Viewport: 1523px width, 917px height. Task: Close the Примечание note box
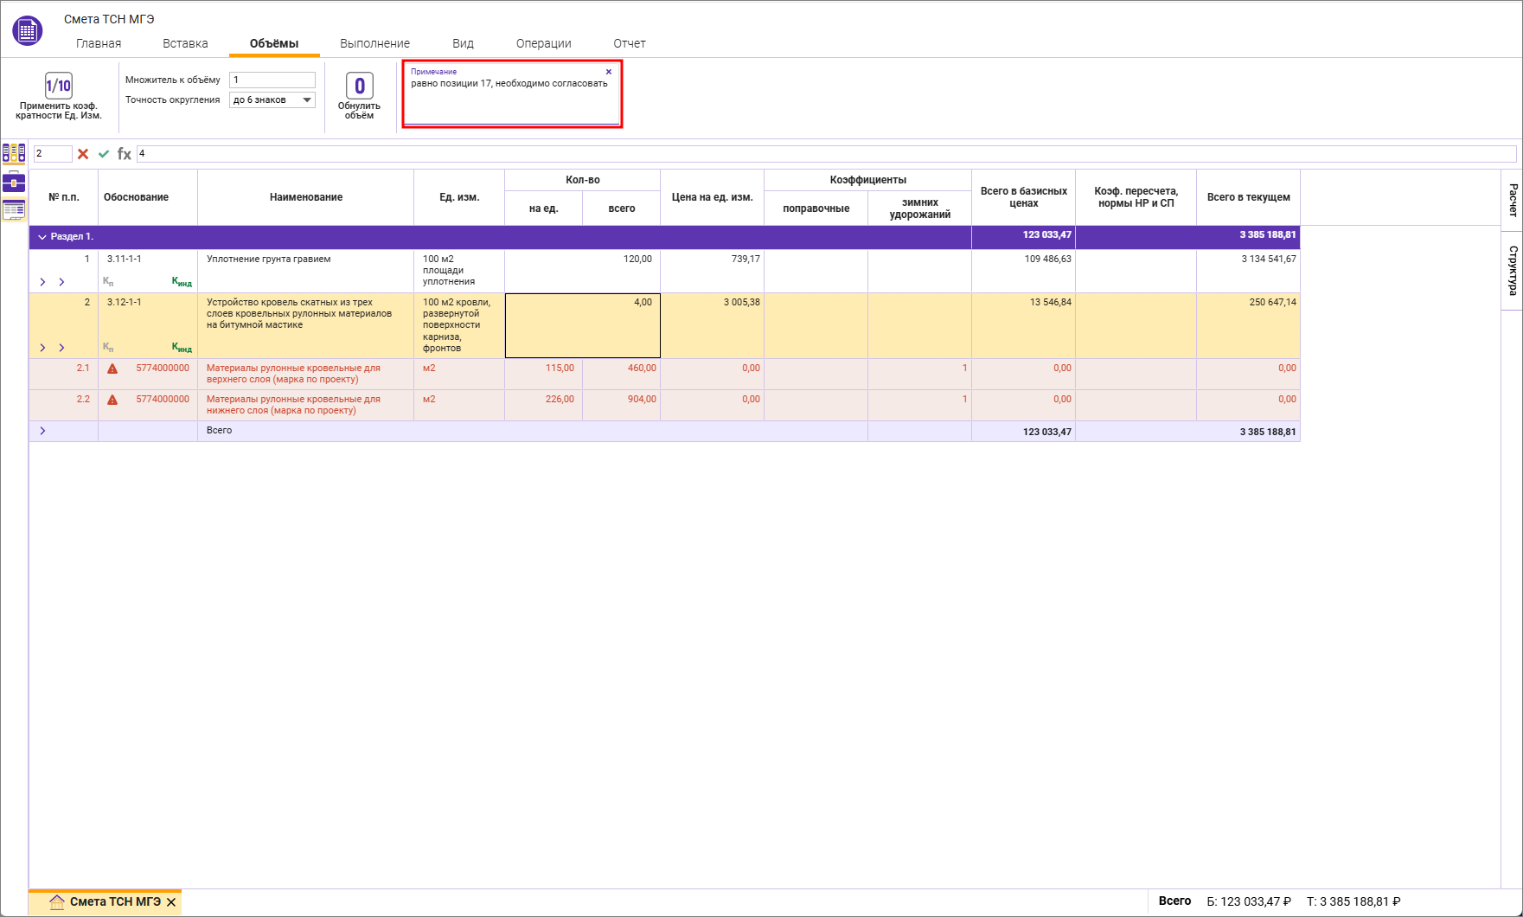[x=609, y=72]
